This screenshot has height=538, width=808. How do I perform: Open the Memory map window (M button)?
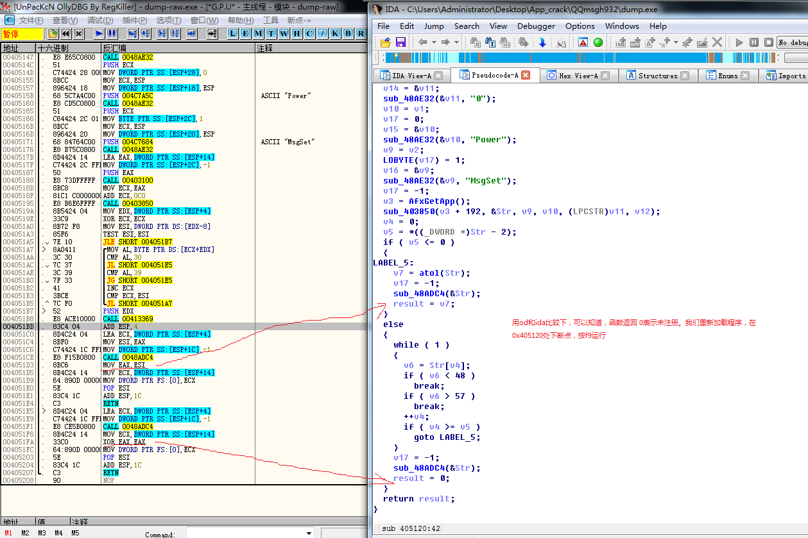click(x=257, y=33)
